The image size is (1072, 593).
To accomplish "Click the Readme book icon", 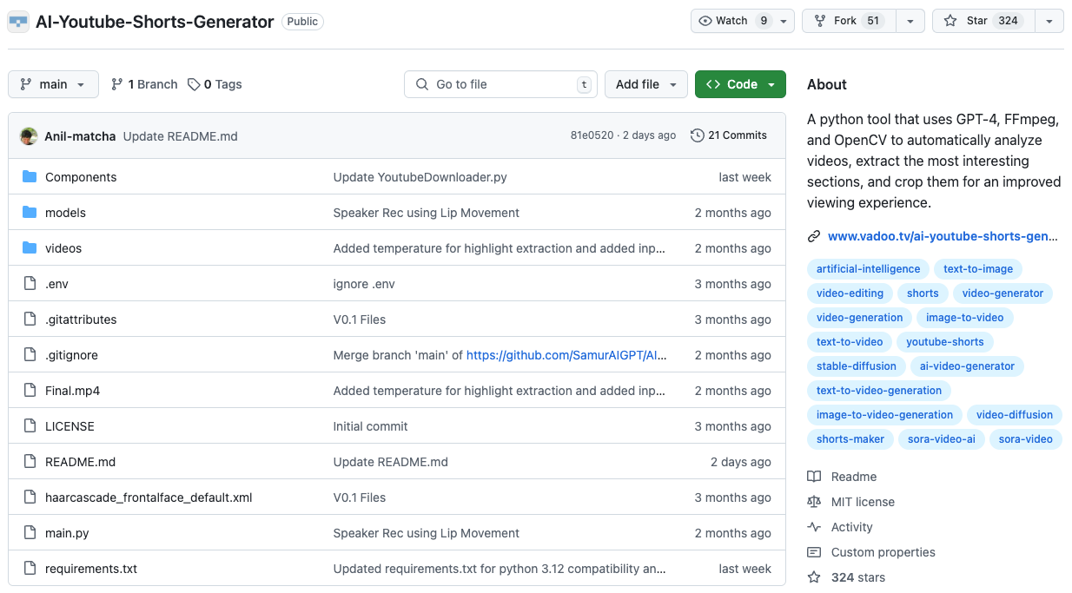I will (814, 476).
